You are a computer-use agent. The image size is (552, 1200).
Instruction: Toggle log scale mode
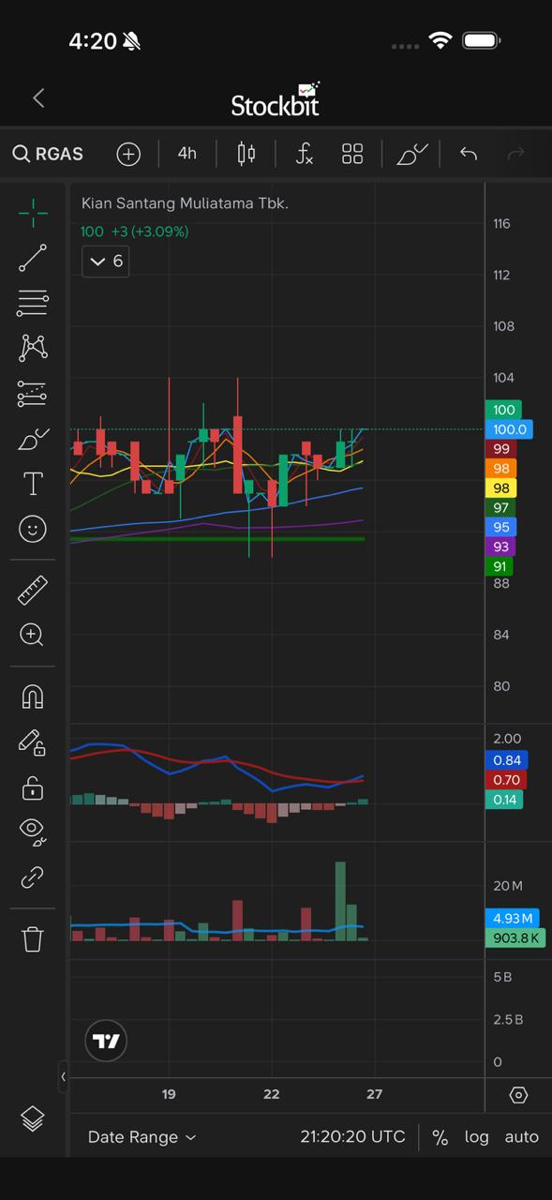click(477, 1137)
